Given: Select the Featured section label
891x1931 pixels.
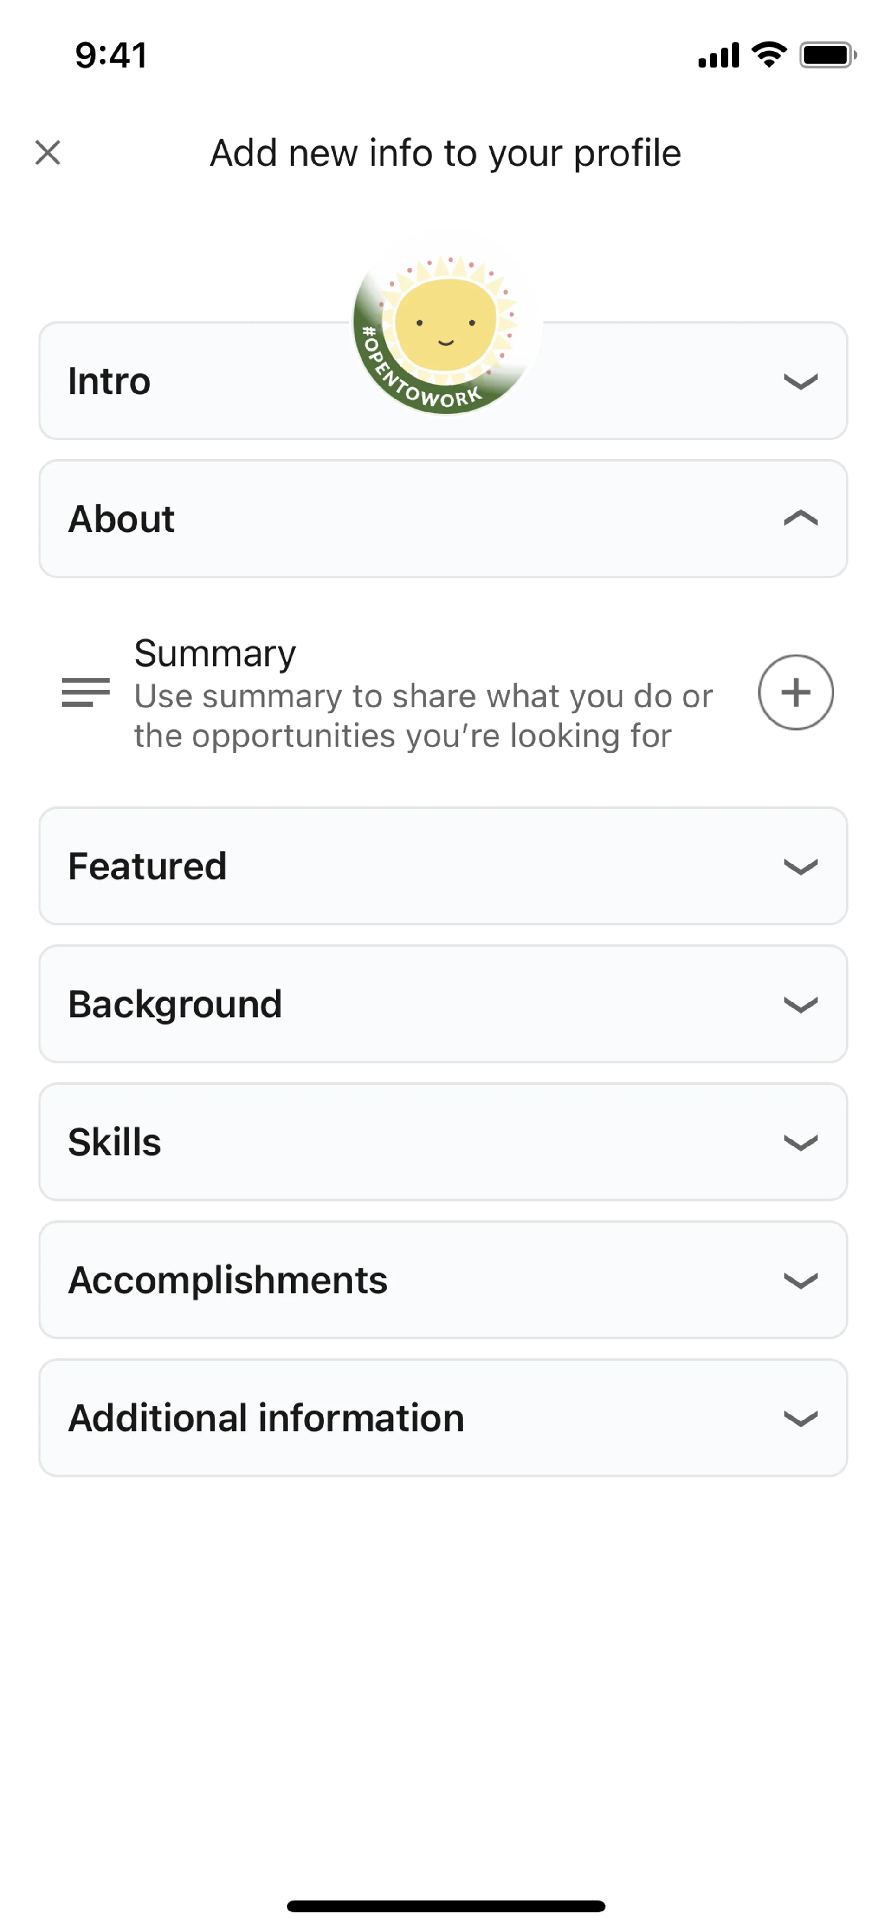Looking at the screenshot, I should tap(147, 866).
